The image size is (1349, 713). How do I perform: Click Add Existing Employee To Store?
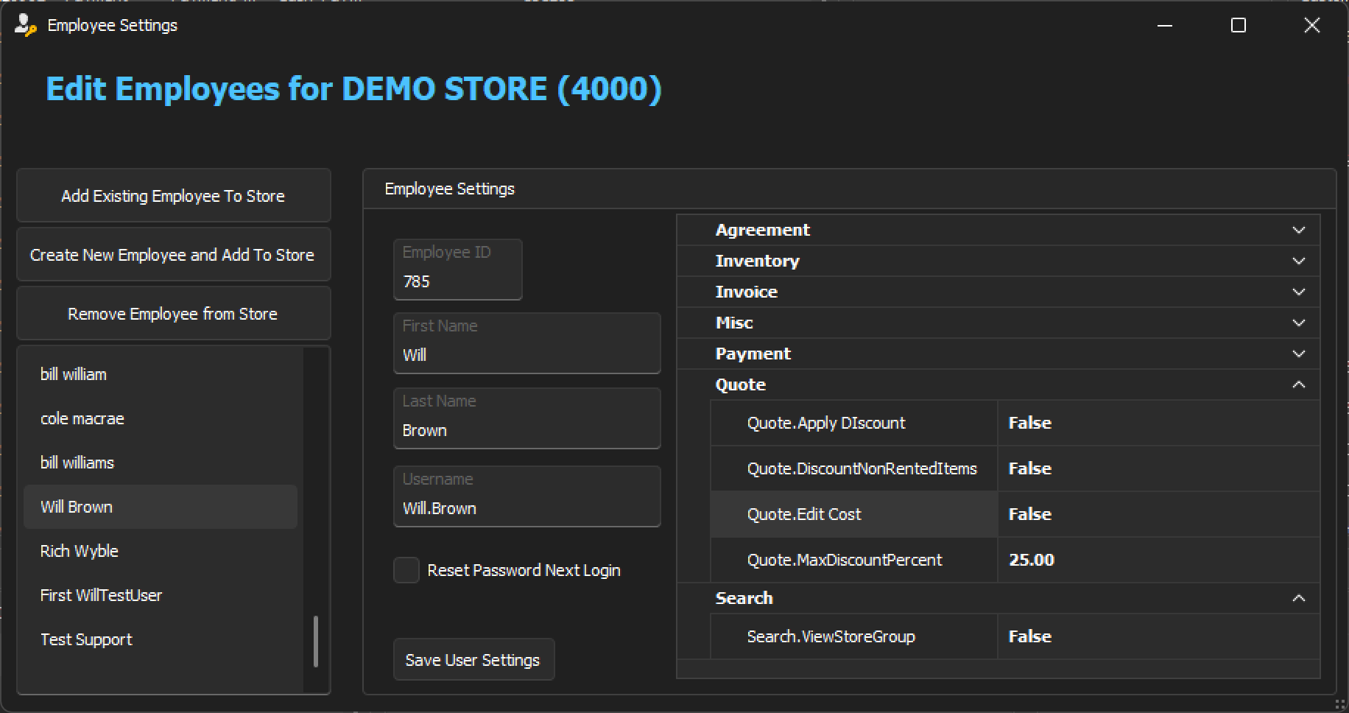pyautogui.click(x=173, y=196)
